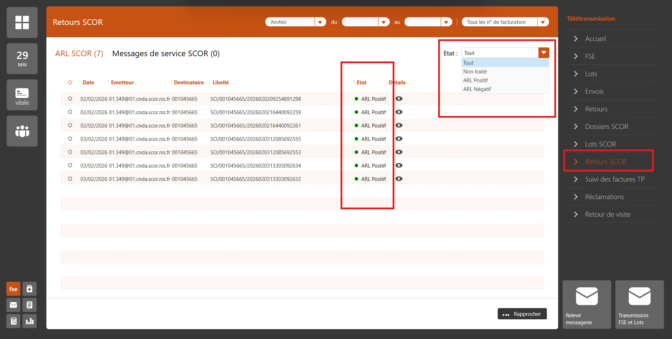Viewport: 672px width, 339px height.
Task: Switch to ARL SCOR (7) tab
Action: point(79,53)
